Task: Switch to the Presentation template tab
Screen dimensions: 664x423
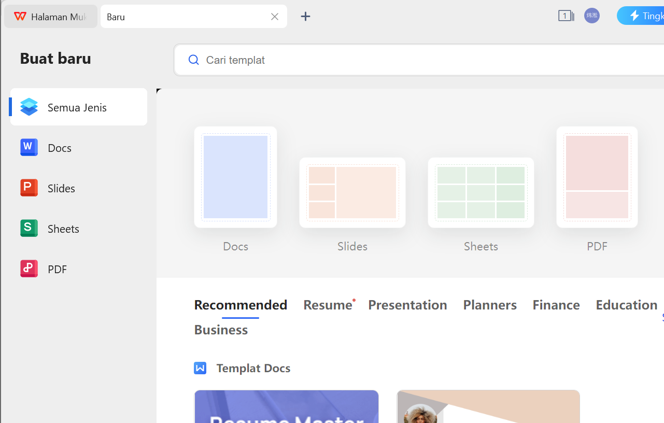Action: (407, 305)
